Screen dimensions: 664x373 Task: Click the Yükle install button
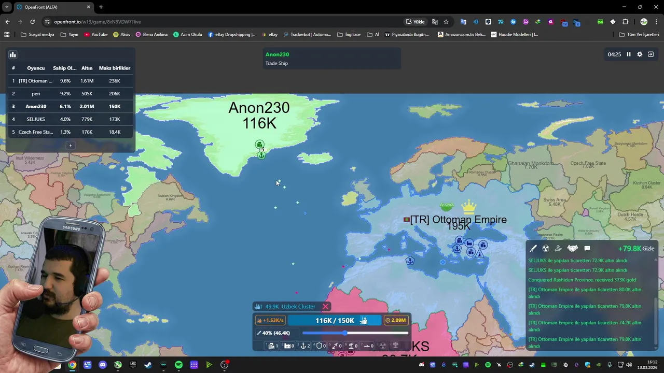pos(415,22)
